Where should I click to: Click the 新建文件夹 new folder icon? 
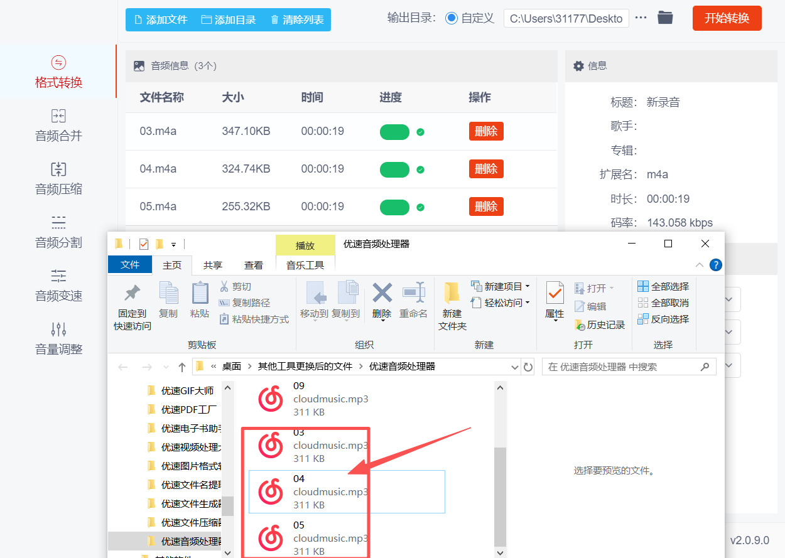452,293
